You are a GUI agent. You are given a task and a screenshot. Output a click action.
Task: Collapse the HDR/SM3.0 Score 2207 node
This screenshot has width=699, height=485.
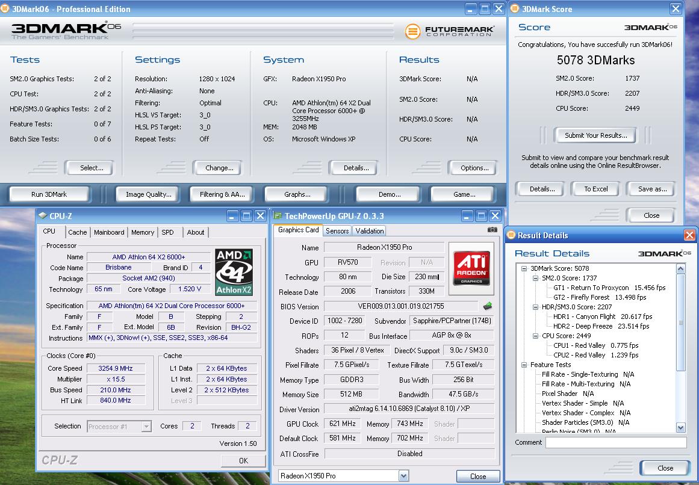tap(535, 307)
